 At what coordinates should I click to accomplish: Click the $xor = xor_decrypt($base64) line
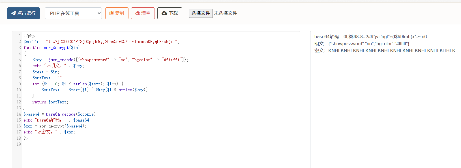coord(55,126)
